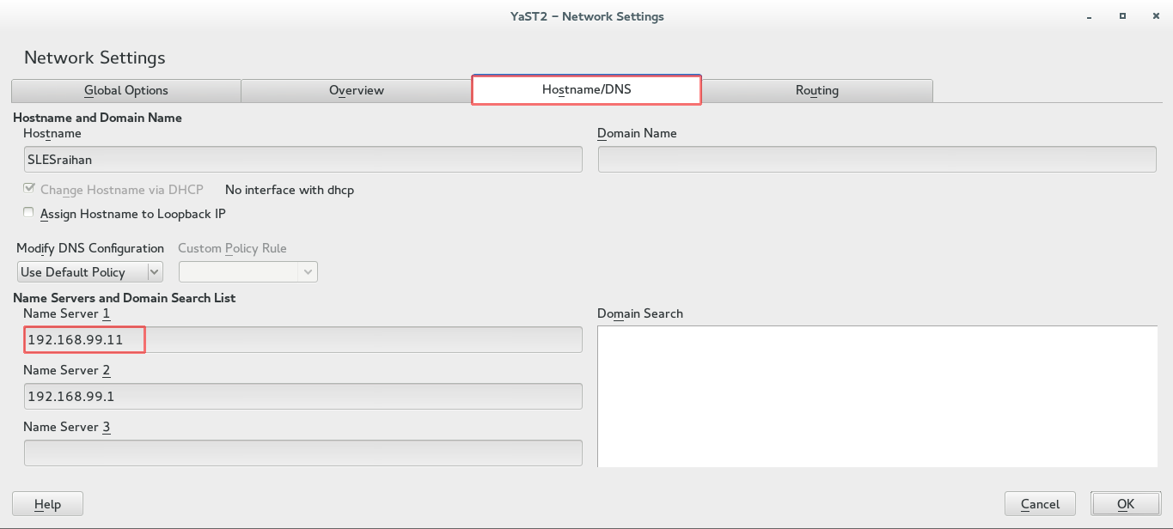Image resolution: width=1173 pixels, height=529 pixels.
Task: Open the Overview tab
Action: click(357, 90)
